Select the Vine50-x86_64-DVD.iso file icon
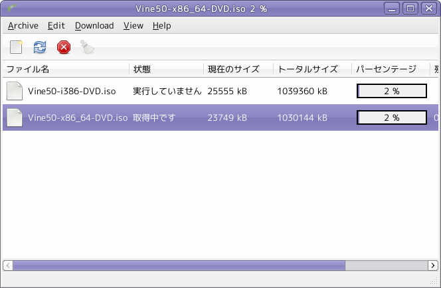This screenshot has width=441, height=288. 15,117
